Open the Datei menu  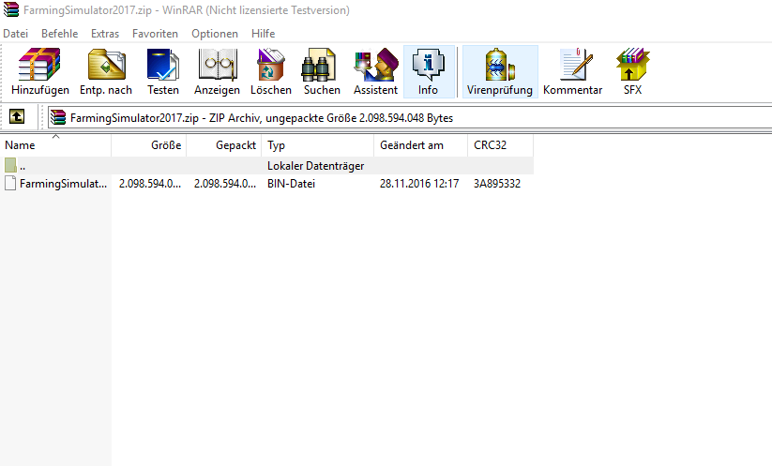pos(16,33)
